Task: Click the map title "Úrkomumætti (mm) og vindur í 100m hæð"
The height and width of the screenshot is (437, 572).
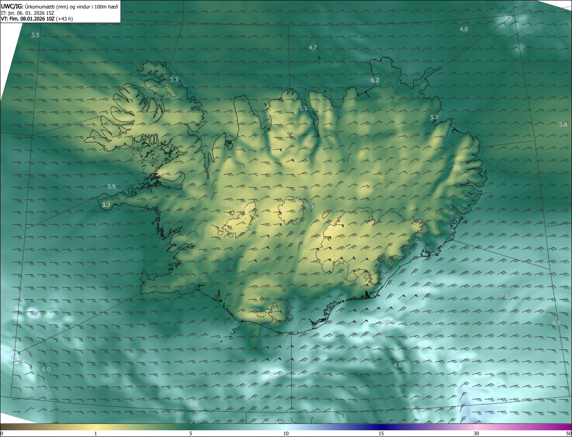Action: [71, 6]
